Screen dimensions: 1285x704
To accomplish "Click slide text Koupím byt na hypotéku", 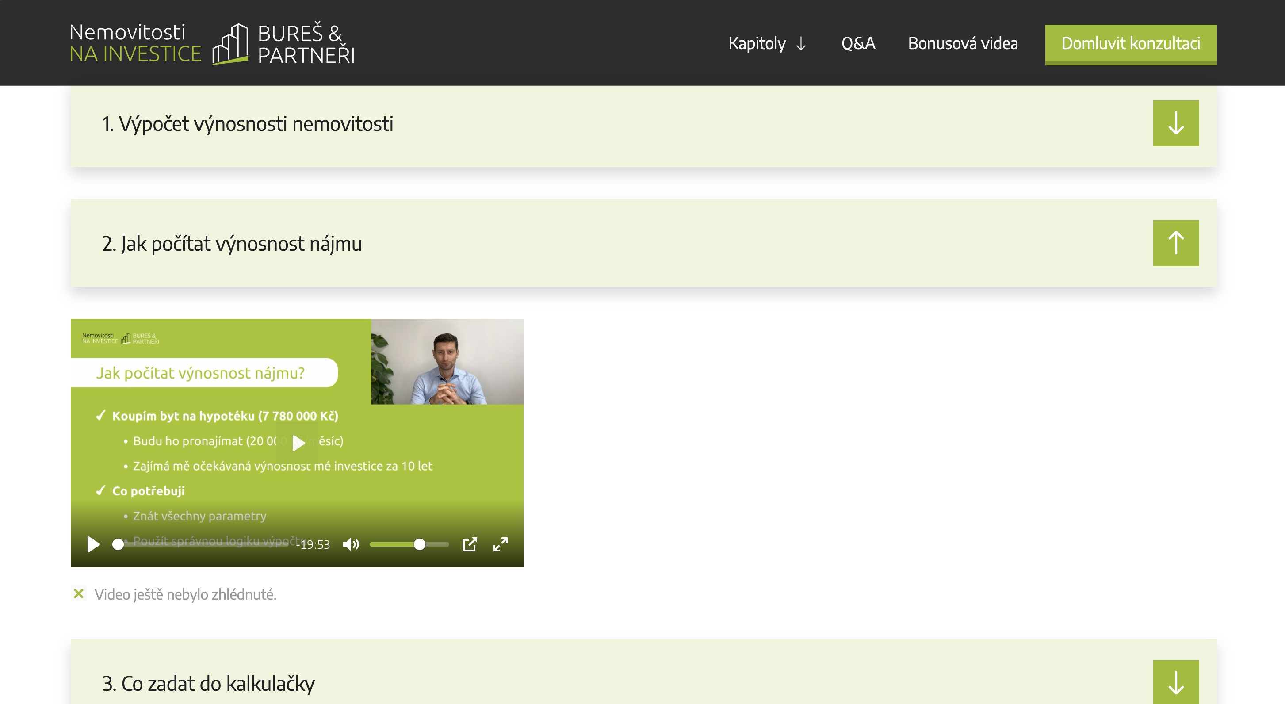I will [x=225, y=416].
